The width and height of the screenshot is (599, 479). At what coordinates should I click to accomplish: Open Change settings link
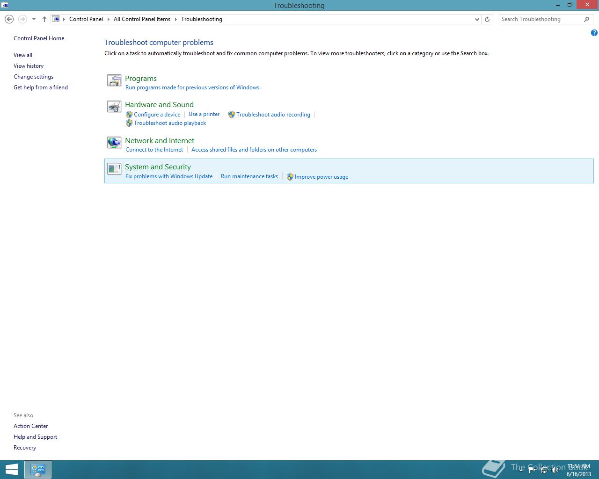coord(33,77)
